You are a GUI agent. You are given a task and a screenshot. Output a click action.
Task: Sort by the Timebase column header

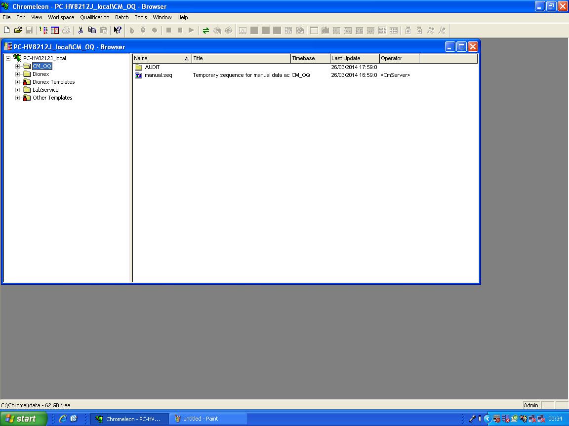[311, 58]
